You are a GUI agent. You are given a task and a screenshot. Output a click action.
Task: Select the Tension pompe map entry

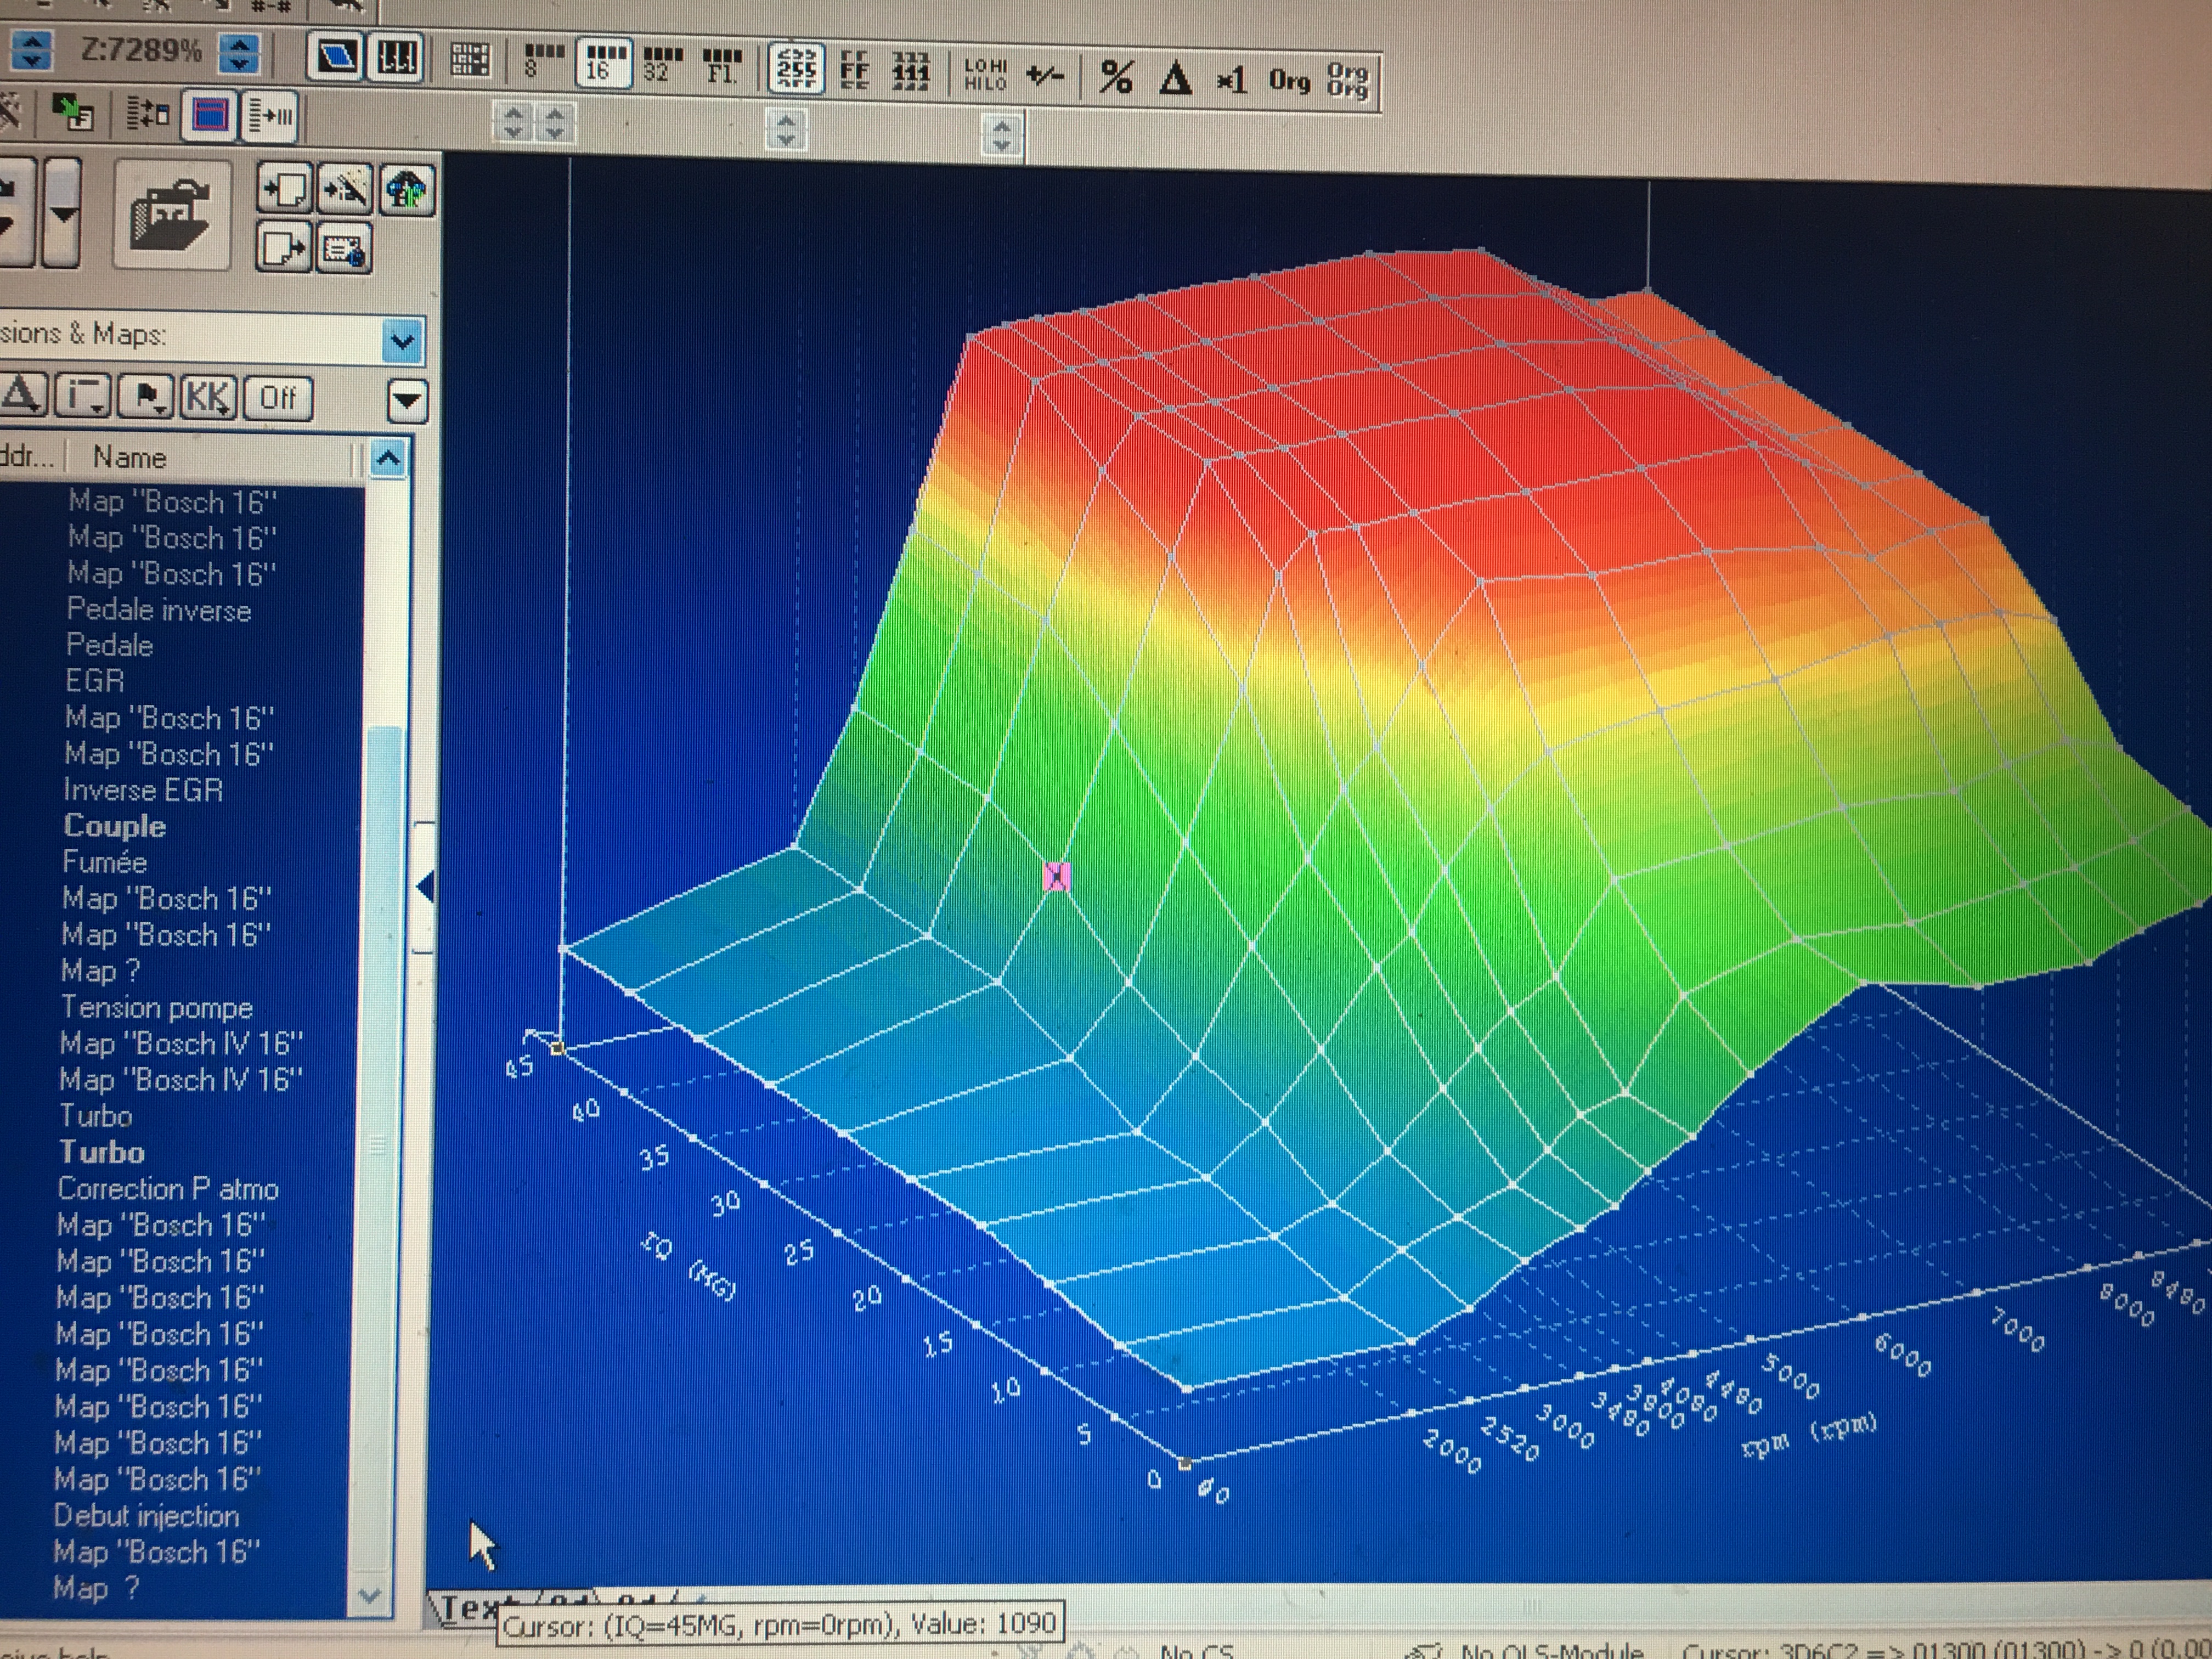click(x=156, y=1007)
